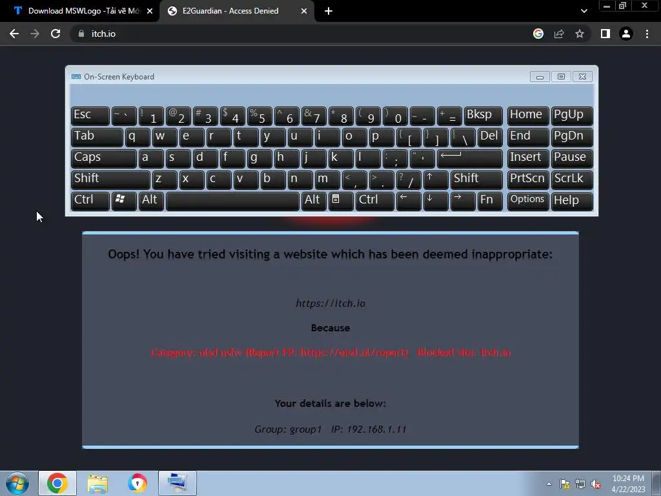Open on-screen keyboard Options
661x496 pixels.
pos(528,201)
